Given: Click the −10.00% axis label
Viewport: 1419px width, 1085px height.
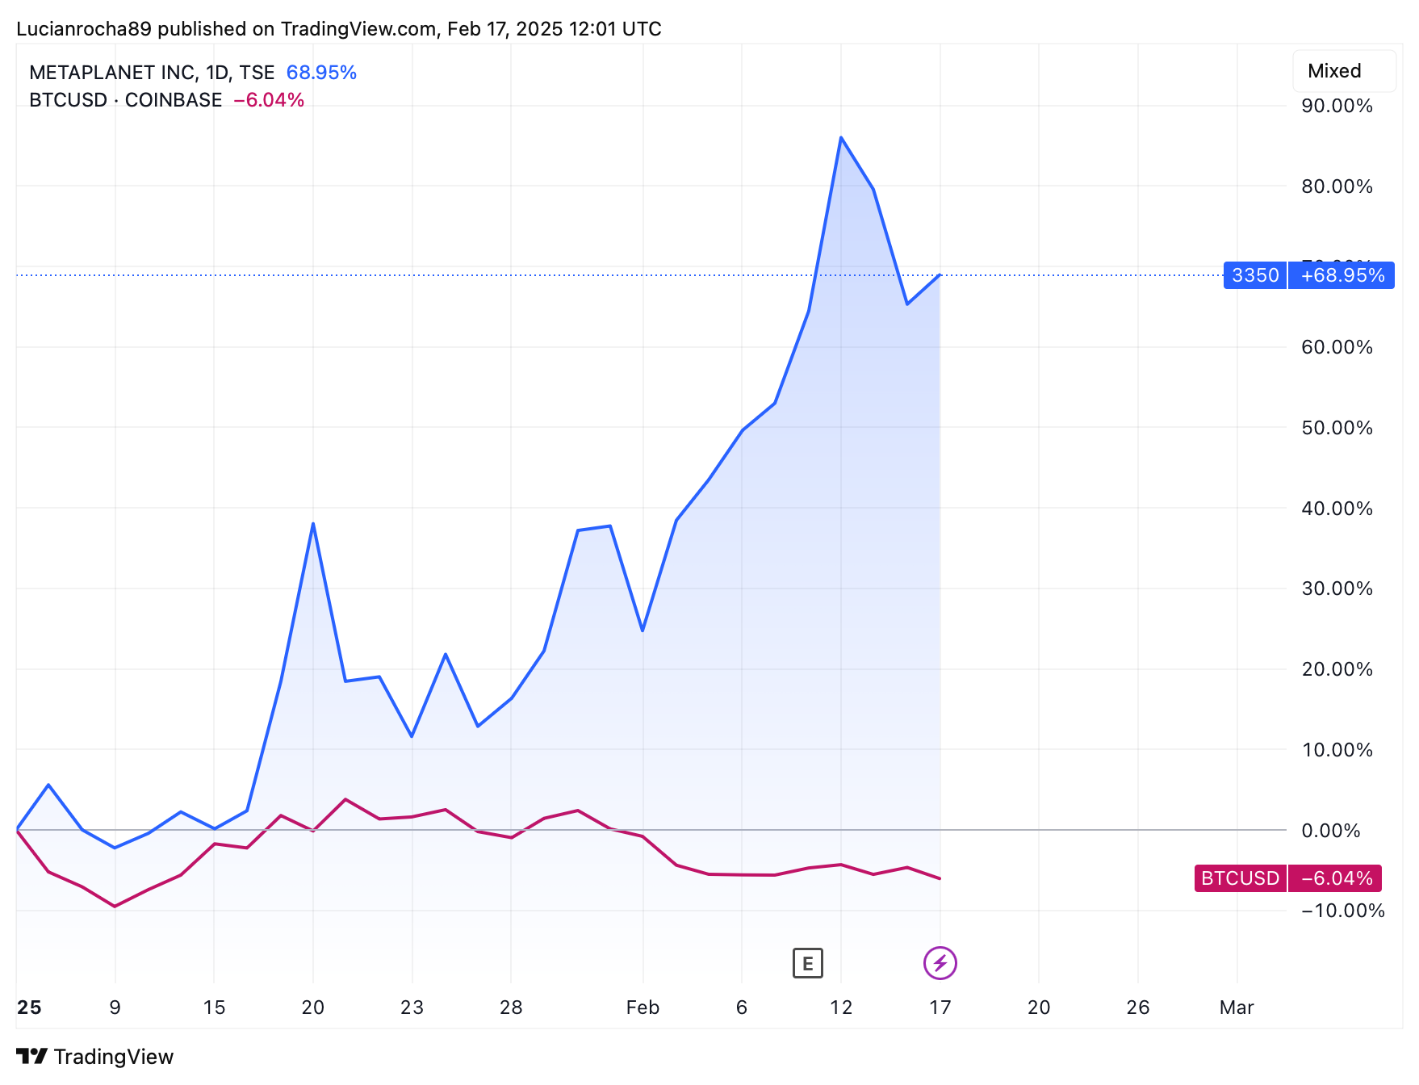Looking at the screenshot, I should tap(1343, 911).
